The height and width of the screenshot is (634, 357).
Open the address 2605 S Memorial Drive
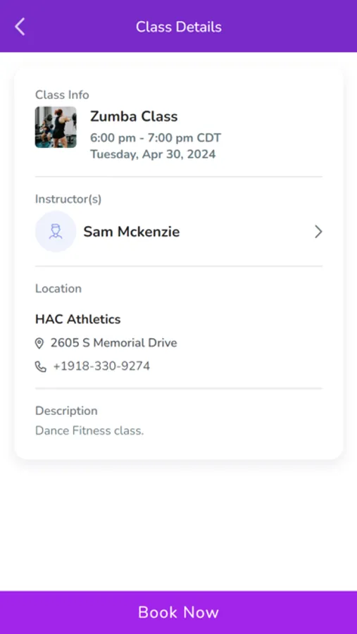click(113, 343)
